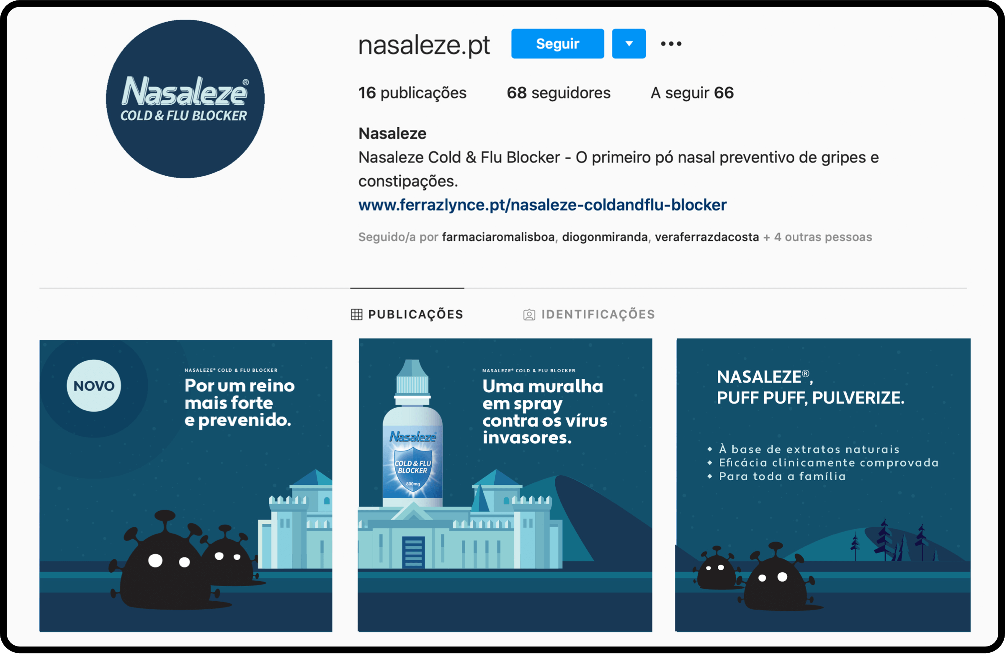
Task: Select the nasaleze.pt username heading
Action: pos(424,45)
